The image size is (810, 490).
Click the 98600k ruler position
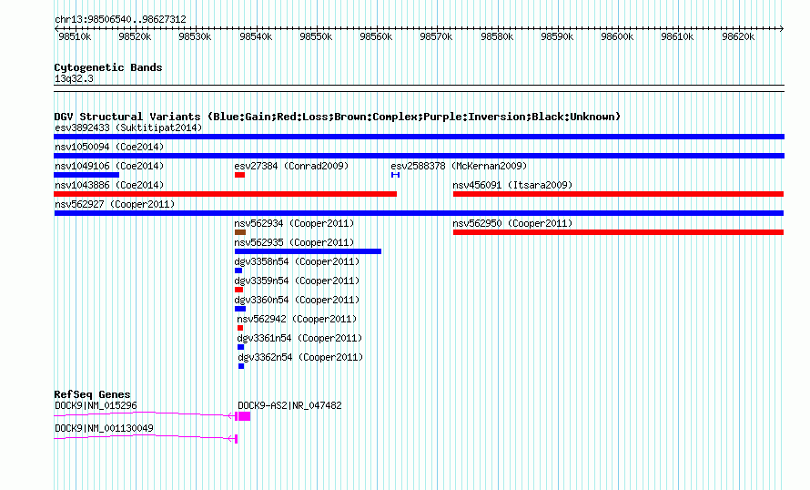click(617, 36)
